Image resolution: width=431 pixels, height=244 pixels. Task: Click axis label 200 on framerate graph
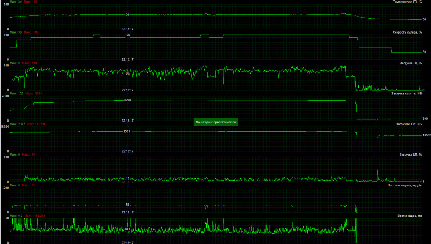[x=6, y=188]
